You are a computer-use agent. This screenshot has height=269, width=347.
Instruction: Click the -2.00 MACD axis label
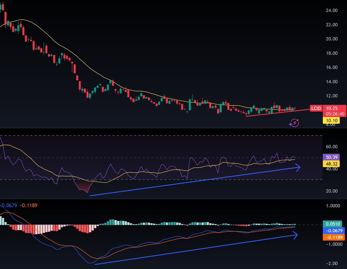(x=332, y=264)
